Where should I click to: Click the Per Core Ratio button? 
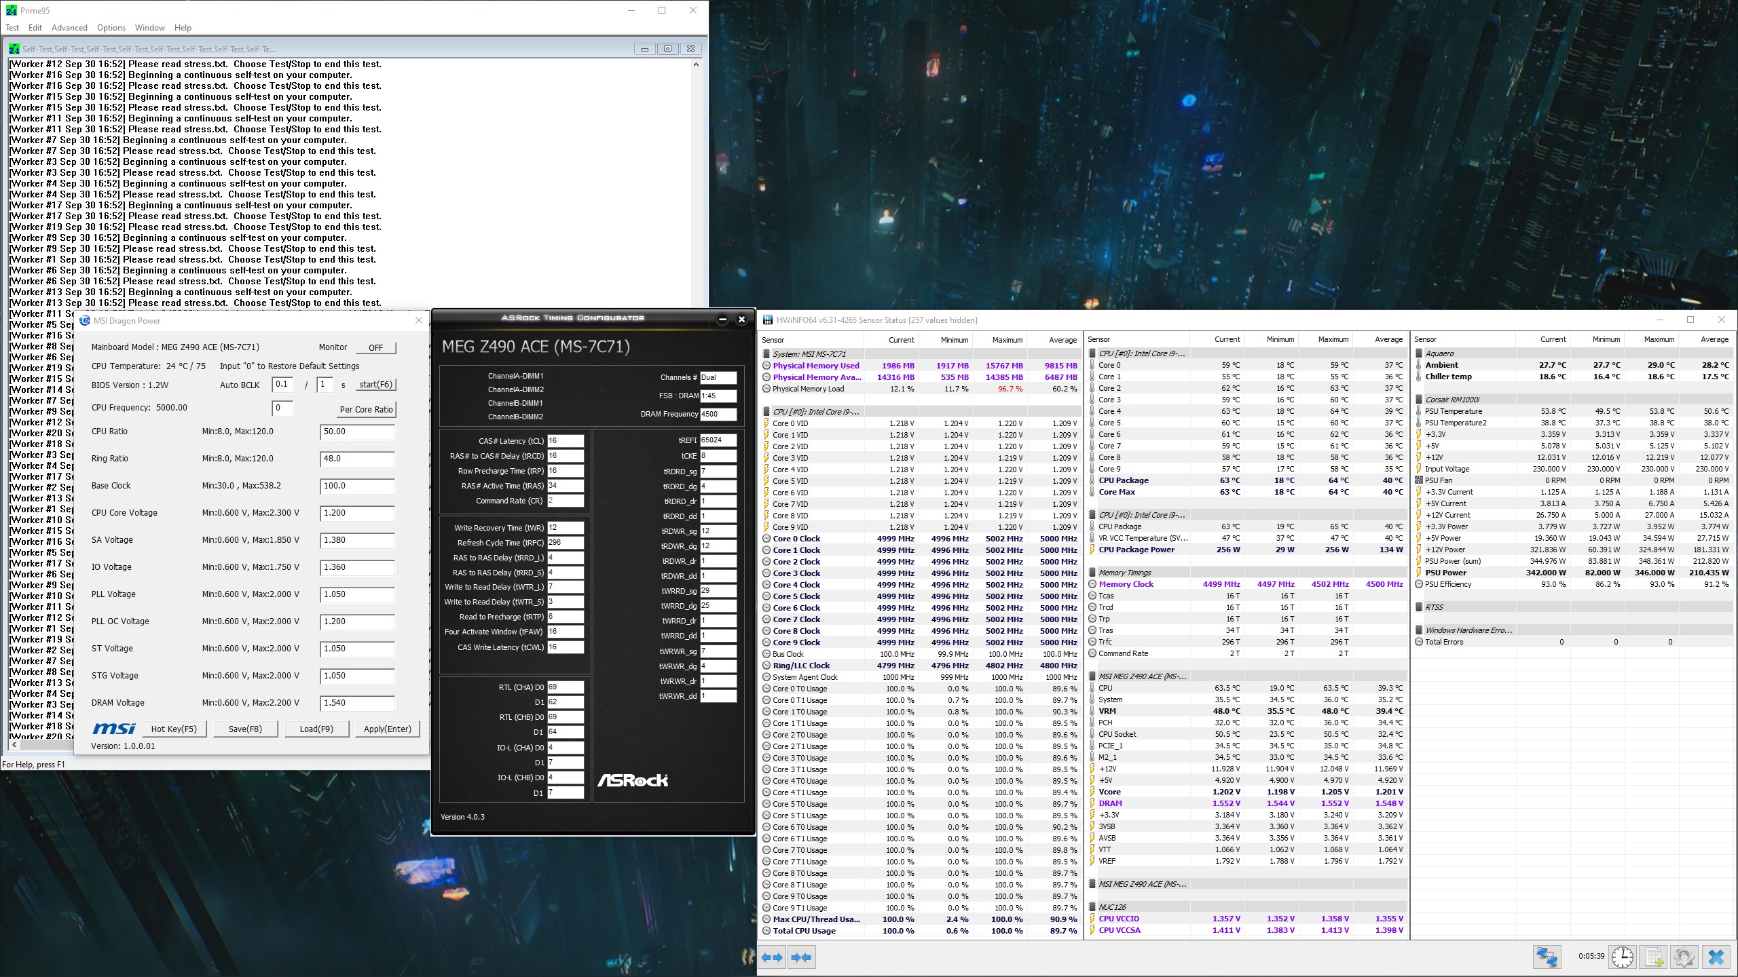(366, 410)
